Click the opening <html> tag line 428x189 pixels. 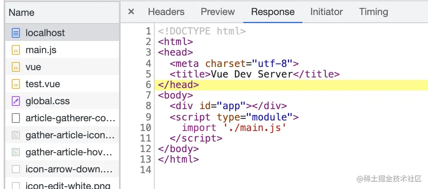(175, 42)
